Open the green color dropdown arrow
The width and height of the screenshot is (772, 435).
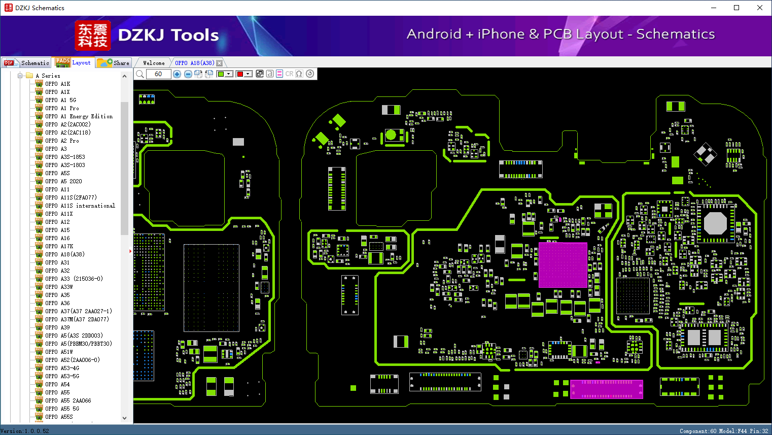[x=229, y=74]
